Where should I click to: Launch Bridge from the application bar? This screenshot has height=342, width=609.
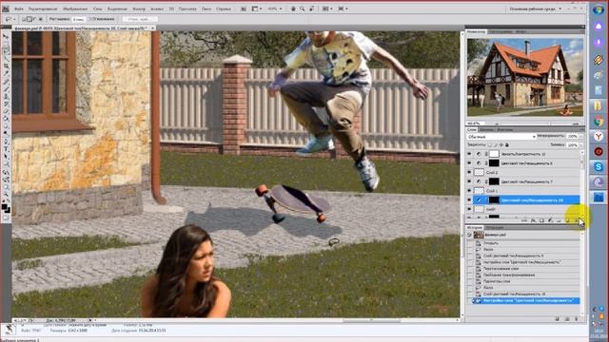coord(244,9)
